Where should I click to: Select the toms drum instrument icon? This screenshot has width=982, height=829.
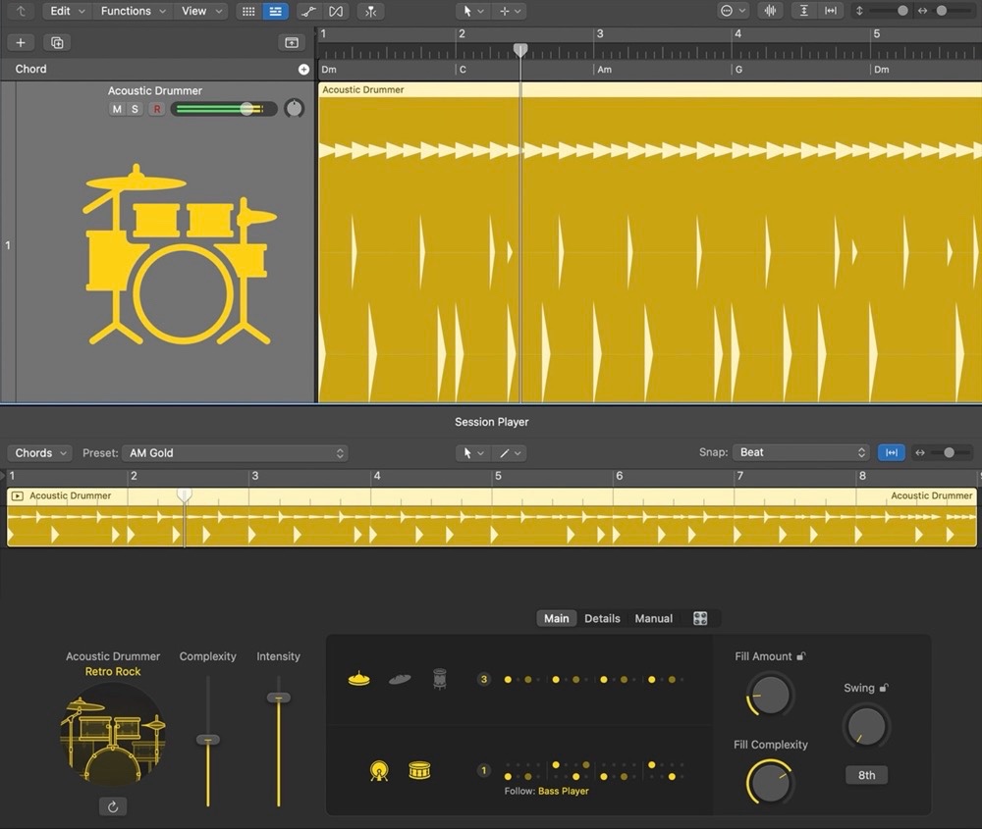[x=439, y=678]
